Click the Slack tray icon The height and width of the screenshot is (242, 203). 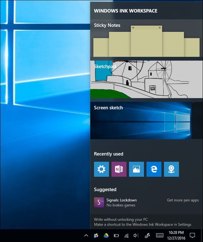(x=96, y=235)
